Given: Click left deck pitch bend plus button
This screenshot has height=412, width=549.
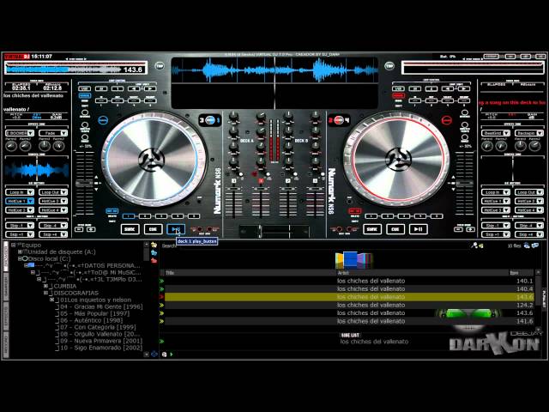Looking at the screenshot, I should click(91, 229).
